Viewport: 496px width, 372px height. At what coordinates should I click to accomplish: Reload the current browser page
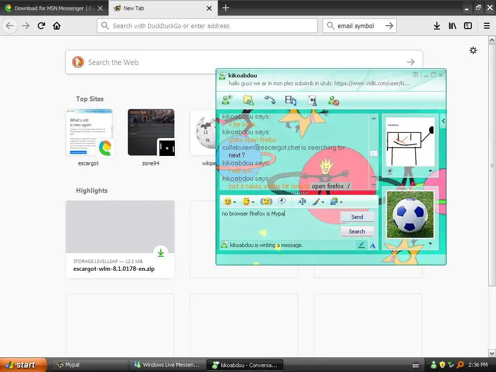coord(41,26)
